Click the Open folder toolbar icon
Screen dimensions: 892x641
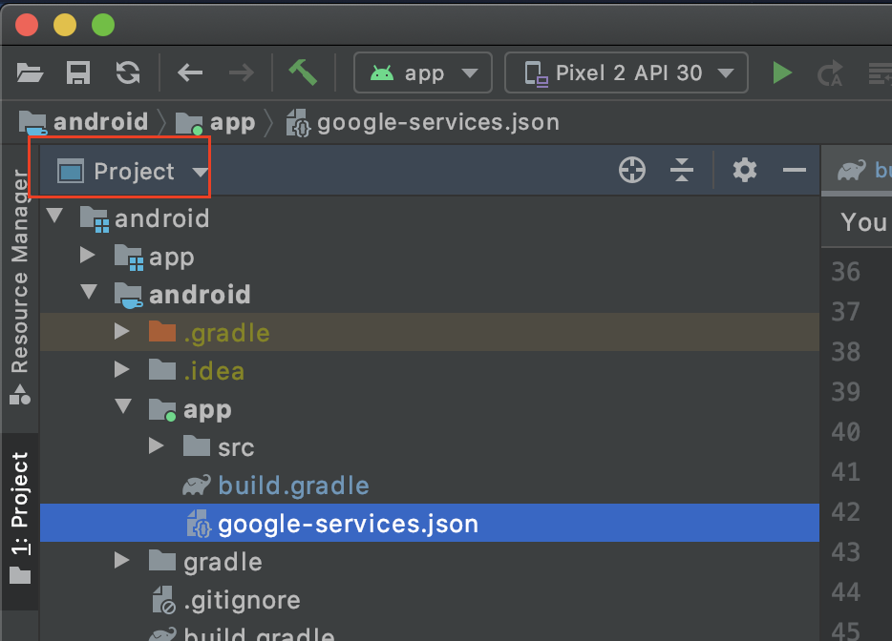(x=30, y=73)
